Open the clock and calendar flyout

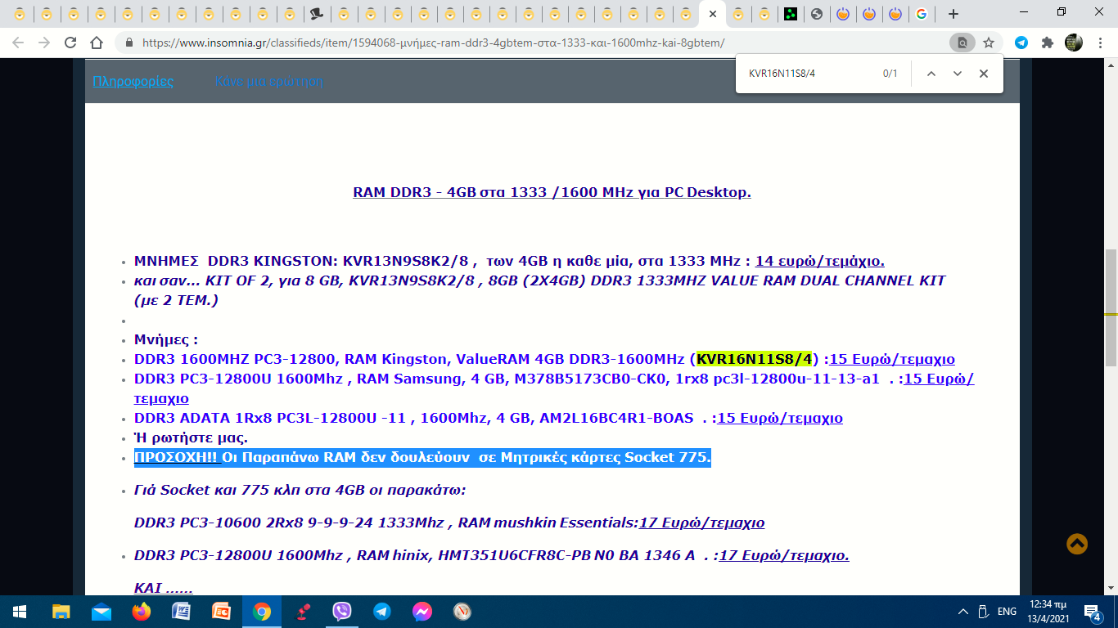1049,612
